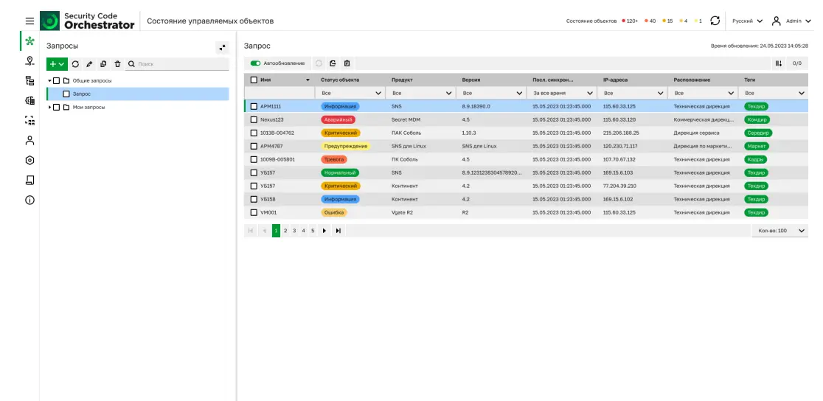Toggle the Автообновление switch

[x=256, y=63]
